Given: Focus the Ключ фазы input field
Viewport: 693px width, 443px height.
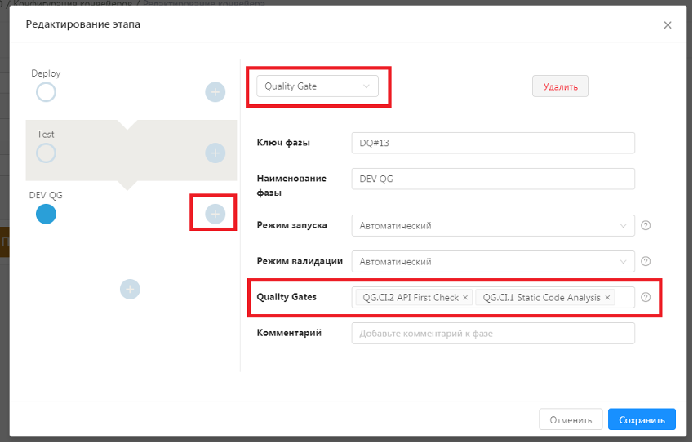Looking at the screenshot, I should click(492, 143).
